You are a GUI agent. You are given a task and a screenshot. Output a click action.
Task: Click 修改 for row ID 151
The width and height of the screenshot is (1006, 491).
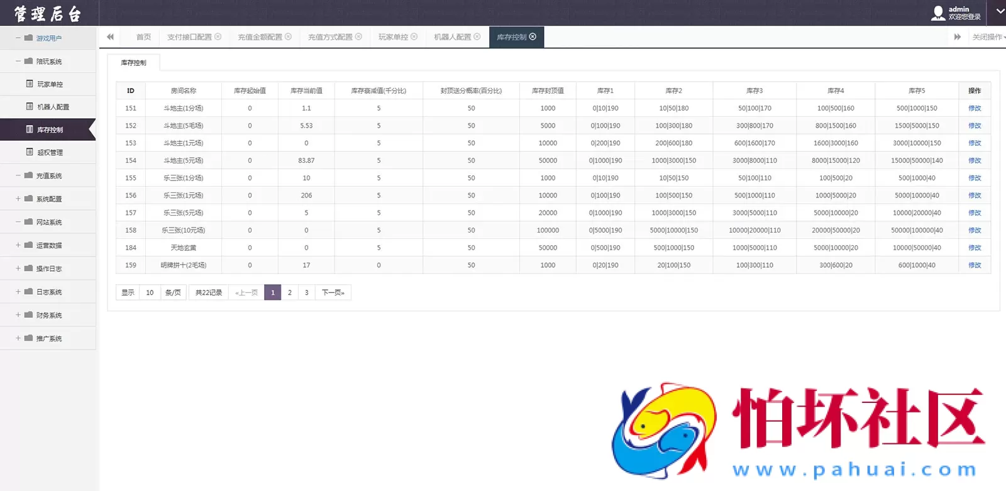[x=975, y=108]
